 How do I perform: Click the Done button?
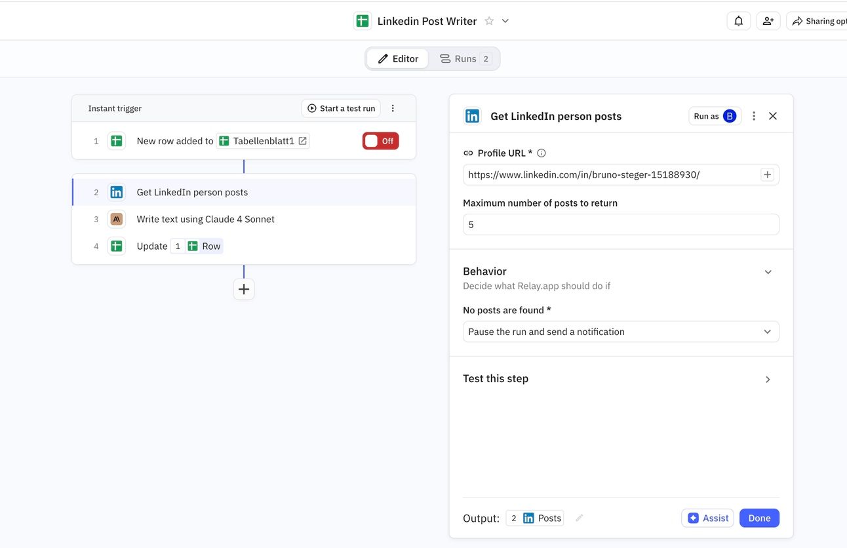pos(759,518)
